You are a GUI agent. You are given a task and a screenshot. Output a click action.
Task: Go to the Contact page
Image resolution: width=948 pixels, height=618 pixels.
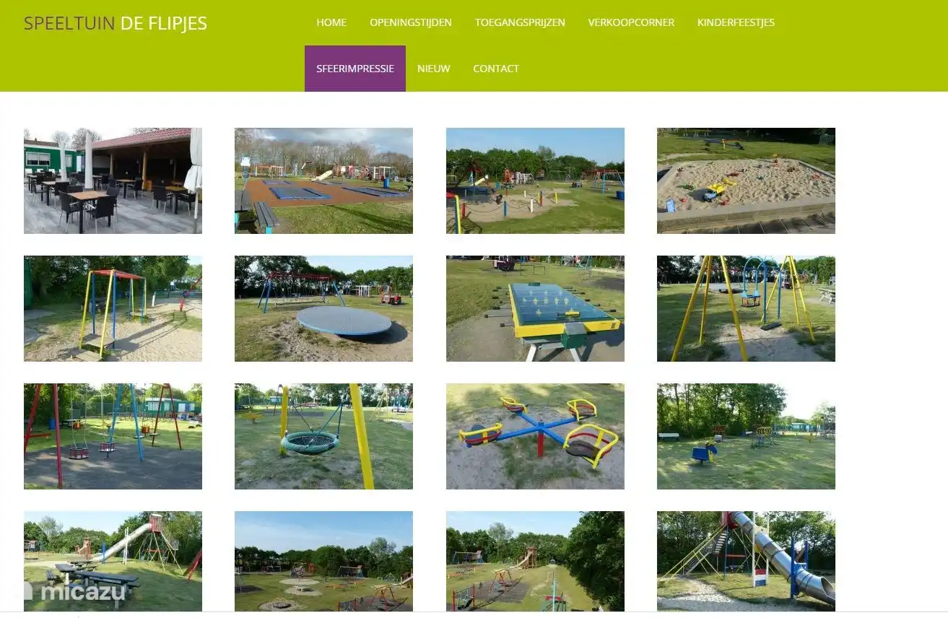click(x=496, y=69)
